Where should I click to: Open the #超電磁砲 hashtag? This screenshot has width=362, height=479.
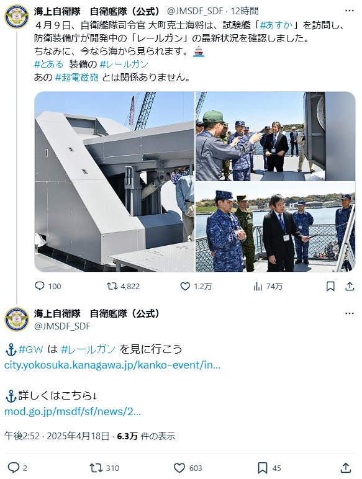[x=77, y=78]
